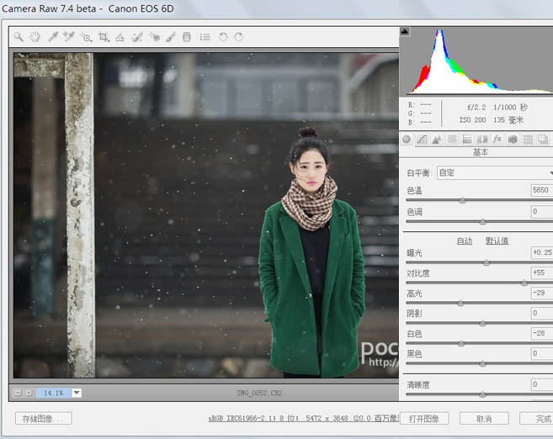Viewport: 553px width, 439px height.
Task: Switch to the Detail tab
Action: [437, 139]
